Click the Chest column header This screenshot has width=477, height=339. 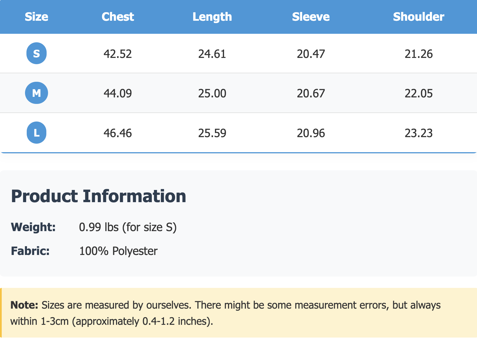pyautogui.click(x=118, y=17)
